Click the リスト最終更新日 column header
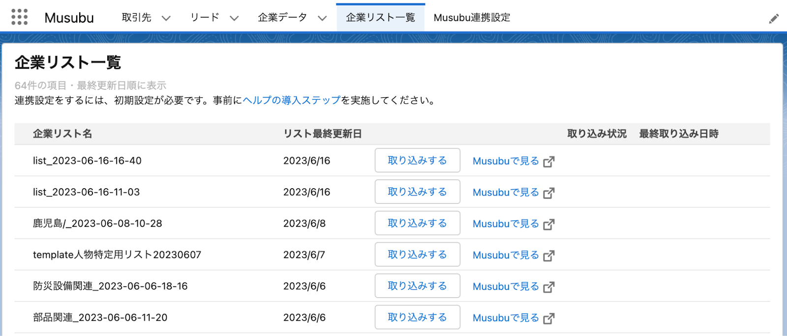Viewport: 787px width, 336px height. [x=323, y=134]
